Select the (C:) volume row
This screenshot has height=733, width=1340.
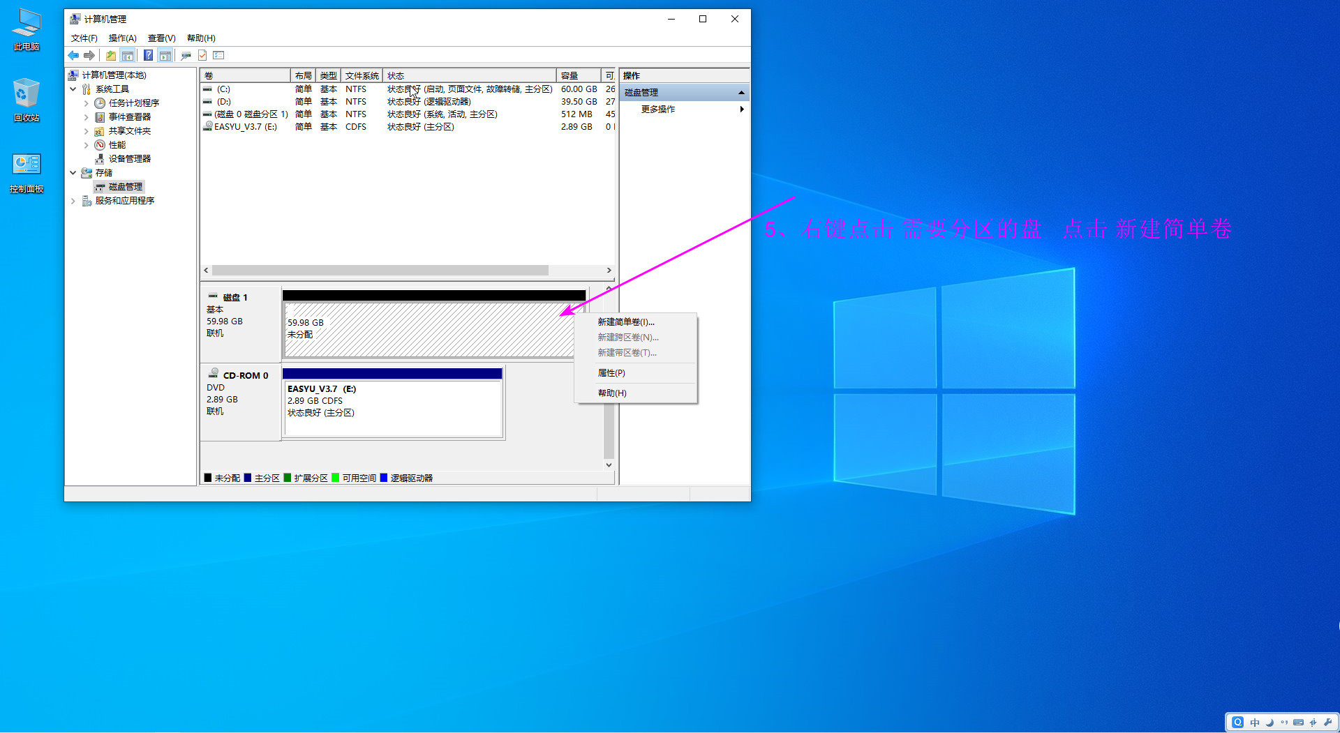tap(408, 89)
